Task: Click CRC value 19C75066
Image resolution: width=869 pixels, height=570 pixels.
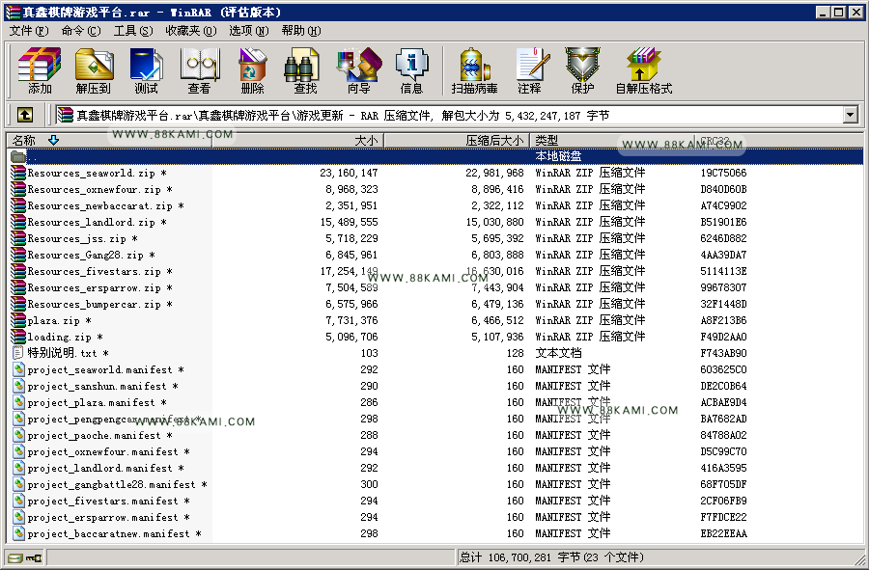Action: pos(723,174)
